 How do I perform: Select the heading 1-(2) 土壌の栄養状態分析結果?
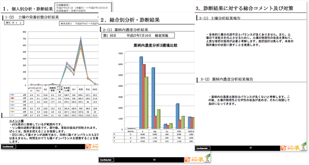click(32, 17)
